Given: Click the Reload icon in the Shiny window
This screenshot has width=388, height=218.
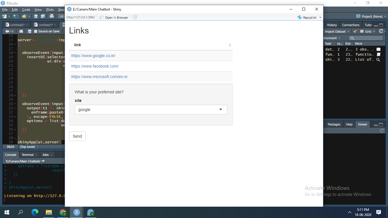Looking at the screenshot, I should [135, 17].
